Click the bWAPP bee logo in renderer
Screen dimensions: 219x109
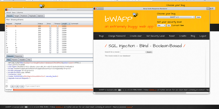[135, 15]
